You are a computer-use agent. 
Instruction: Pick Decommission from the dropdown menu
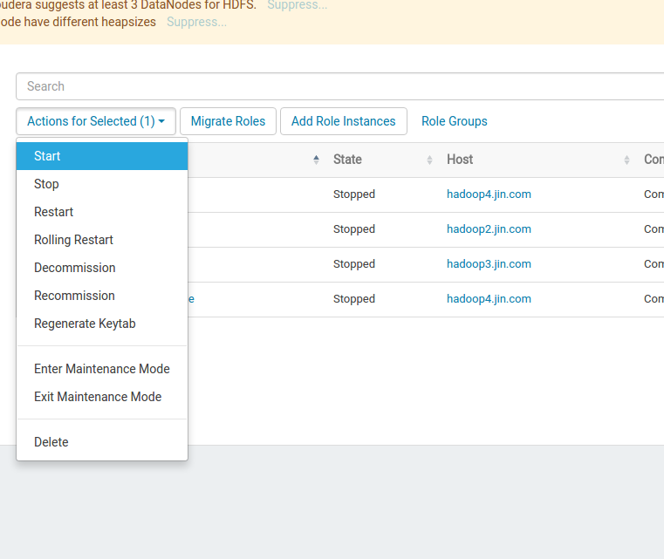pyautogui.click(x=102, y=268)
